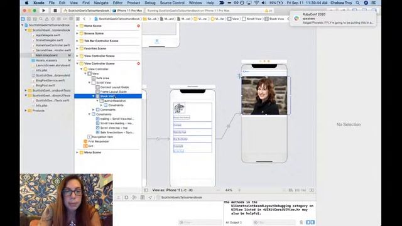Select the iPhone 11 Pro Max run destination
402x226 pixels.
pyautogui.click(x=128, y=11)
